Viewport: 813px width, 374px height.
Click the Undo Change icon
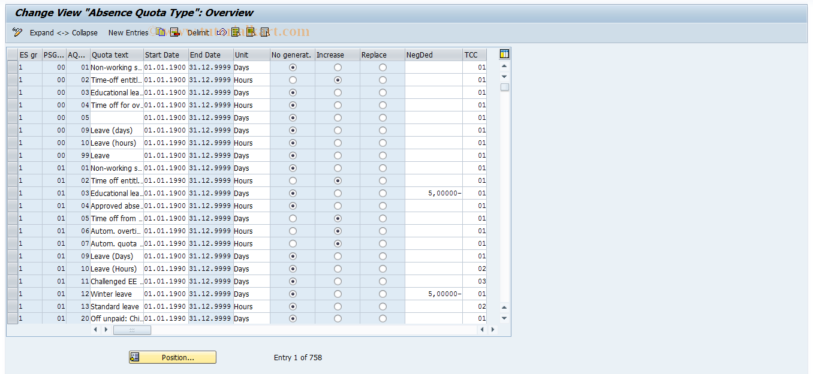coord(221,32)
